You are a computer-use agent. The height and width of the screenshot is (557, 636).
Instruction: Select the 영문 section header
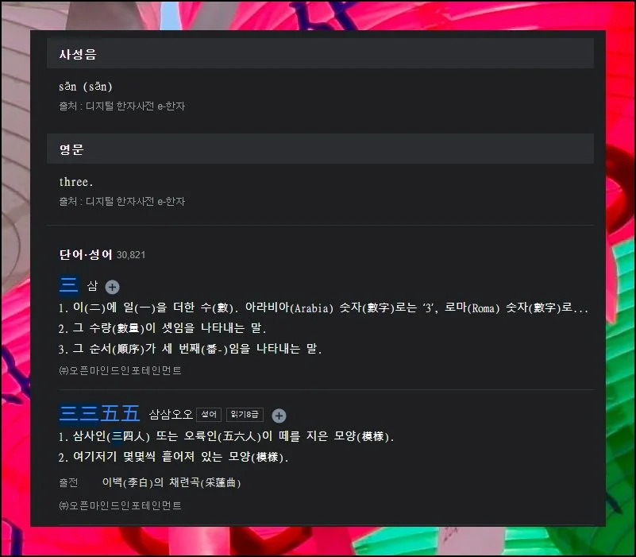pos(71,149)
